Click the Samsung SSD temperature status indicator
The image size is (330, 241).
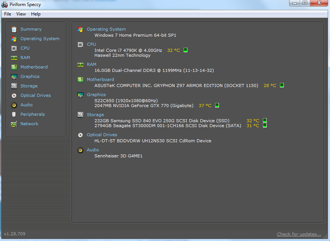(265, 120)
